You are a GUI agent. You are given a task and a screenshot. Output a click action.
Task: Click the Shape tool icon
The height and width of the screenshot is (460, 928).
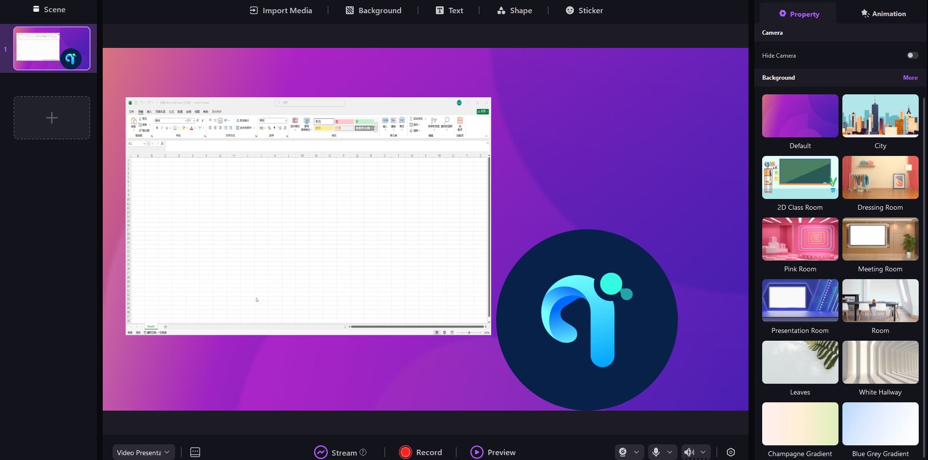pos(501,10)
